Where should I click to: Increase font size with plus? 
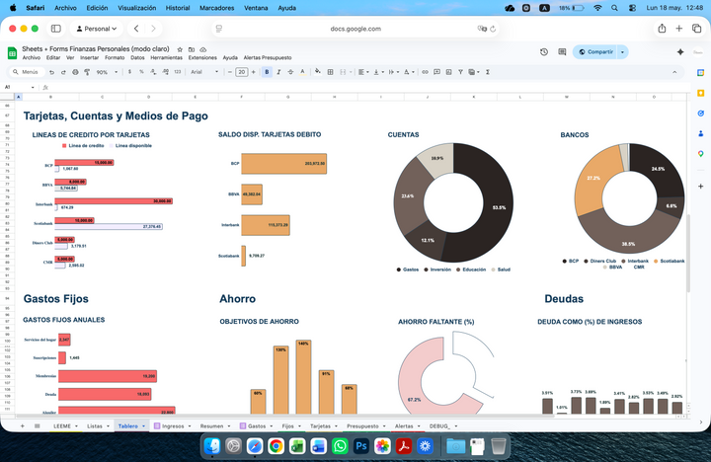tap(254, 72)
